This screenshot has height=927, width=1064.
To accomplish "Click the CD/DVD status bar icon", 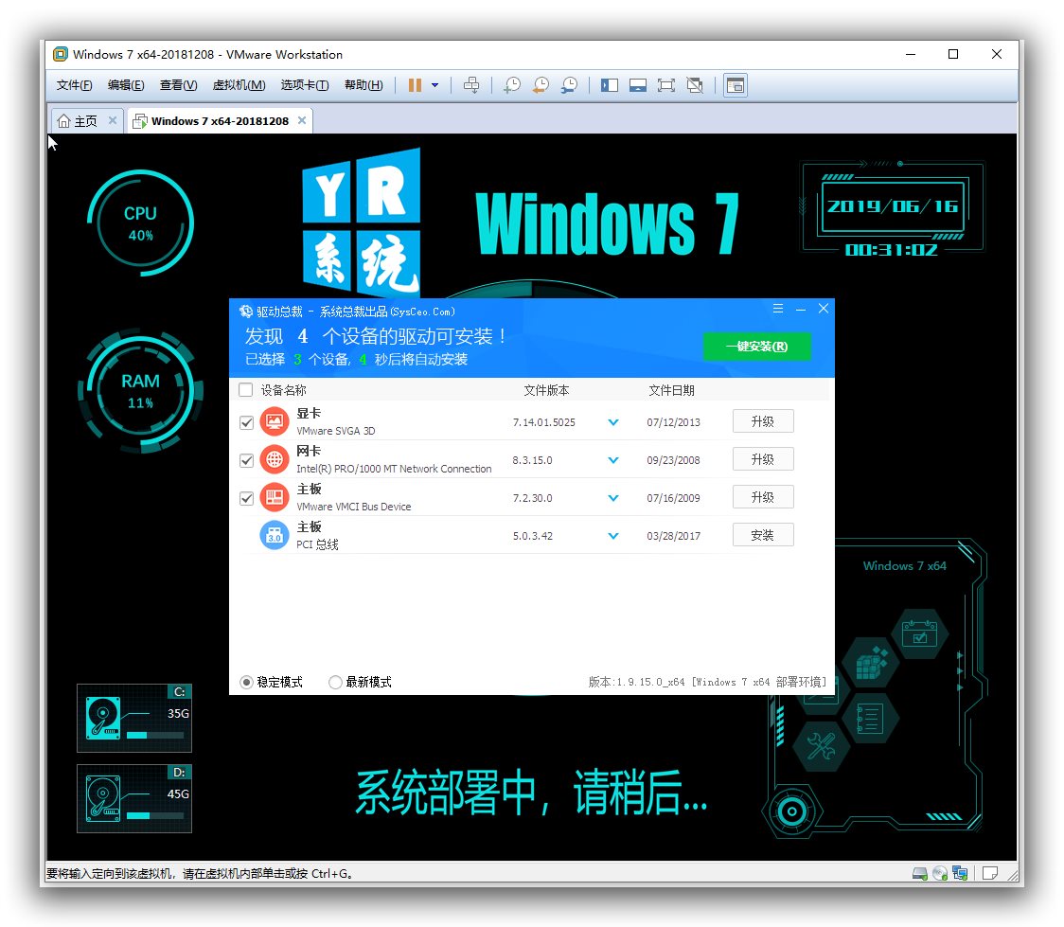I will pyautogui.click(x=940, y=873).
